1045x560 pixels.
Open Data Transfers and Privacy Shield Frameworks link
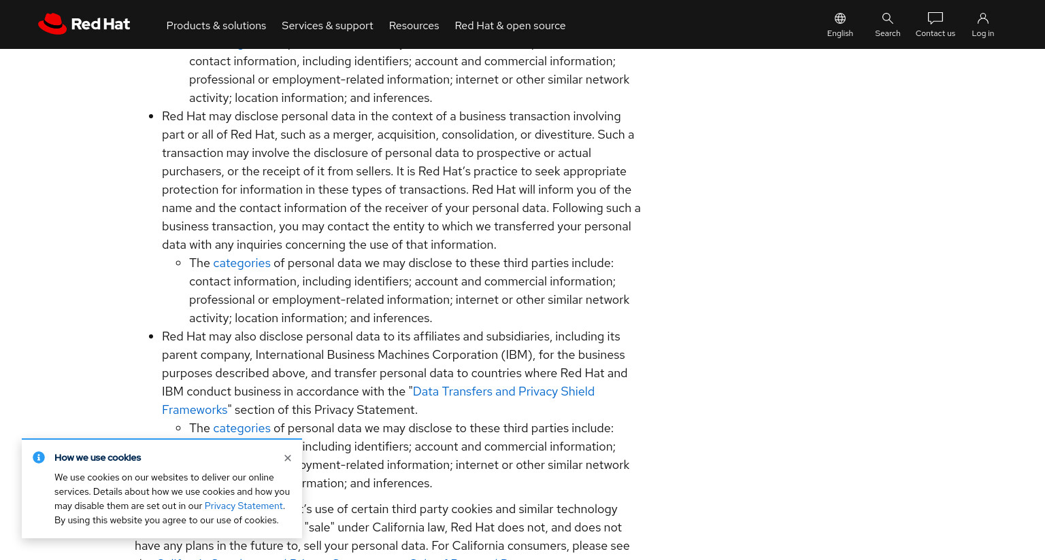(x=503, y=391)
